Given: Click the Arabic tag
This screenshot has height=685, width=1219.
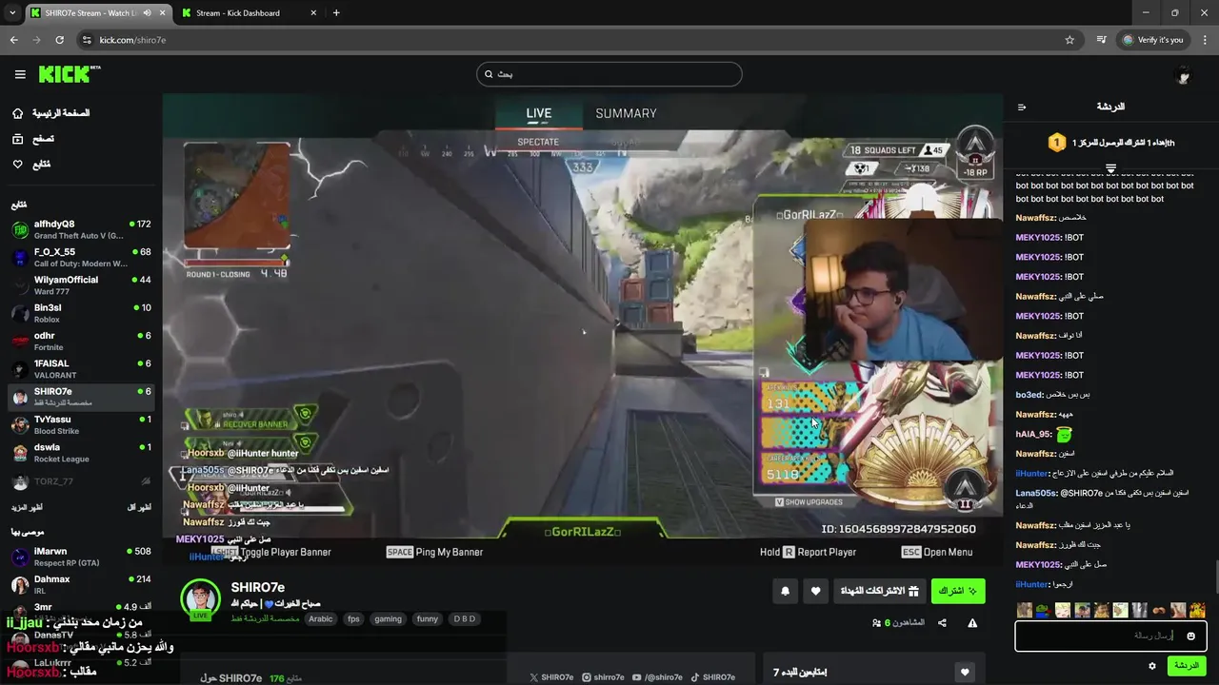Looking at the screenshot, I should pos(321,618).
